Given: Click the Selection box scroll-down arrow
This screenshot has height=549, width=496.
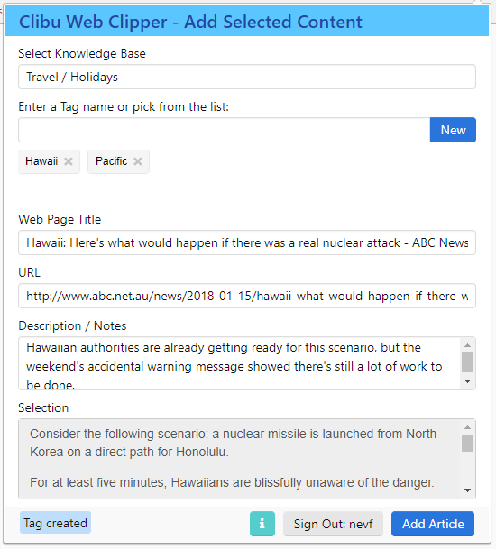Looking at the screenshot, I should (x=467, y=490).
